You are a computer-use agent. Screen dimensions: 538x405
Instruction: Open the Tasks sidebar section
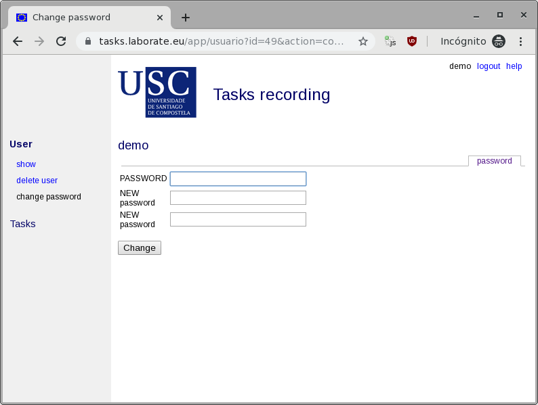(x=22, y=224)
